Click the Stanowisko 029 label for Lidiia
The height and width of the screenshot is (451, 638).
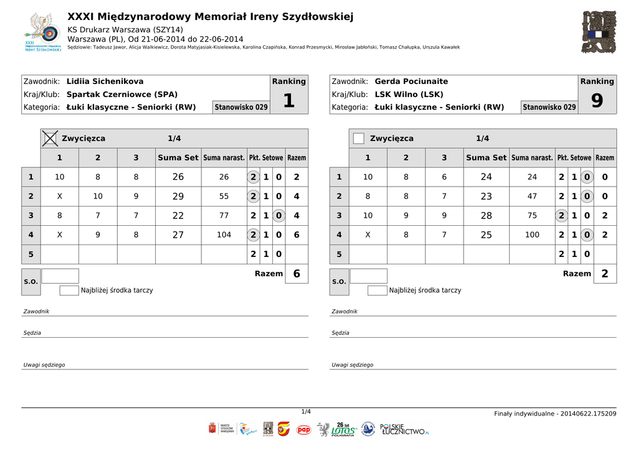point(241,107)
